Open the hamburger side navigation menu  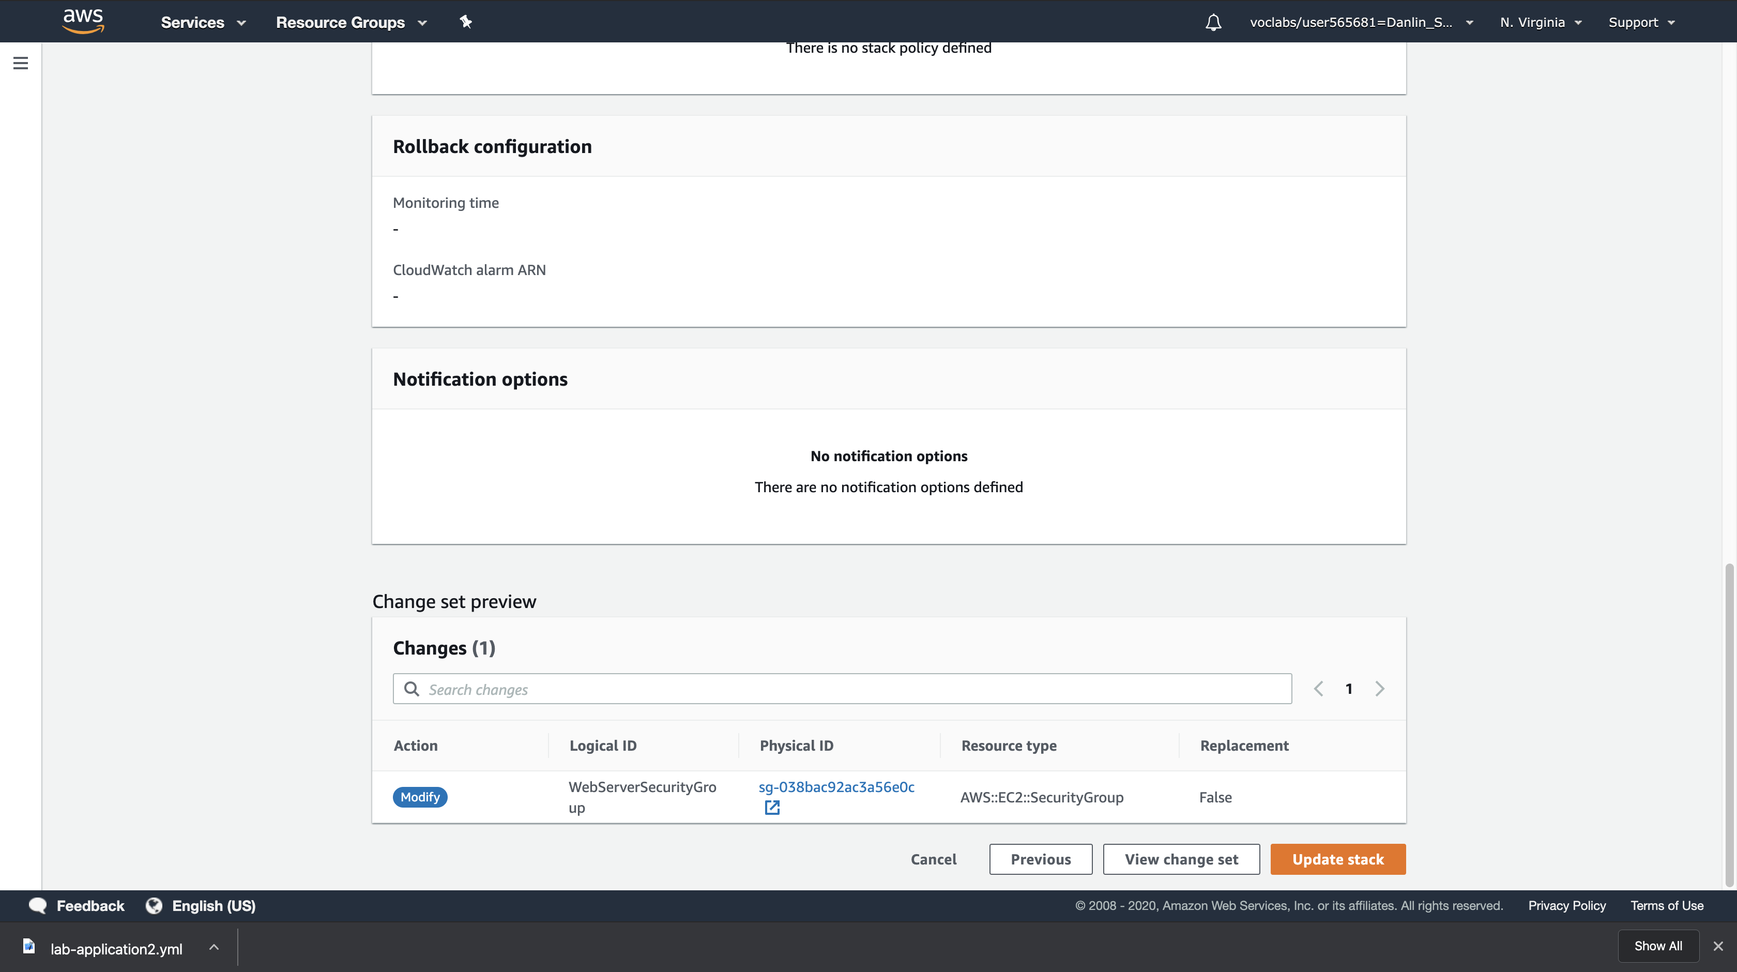[x=21, y=64]
